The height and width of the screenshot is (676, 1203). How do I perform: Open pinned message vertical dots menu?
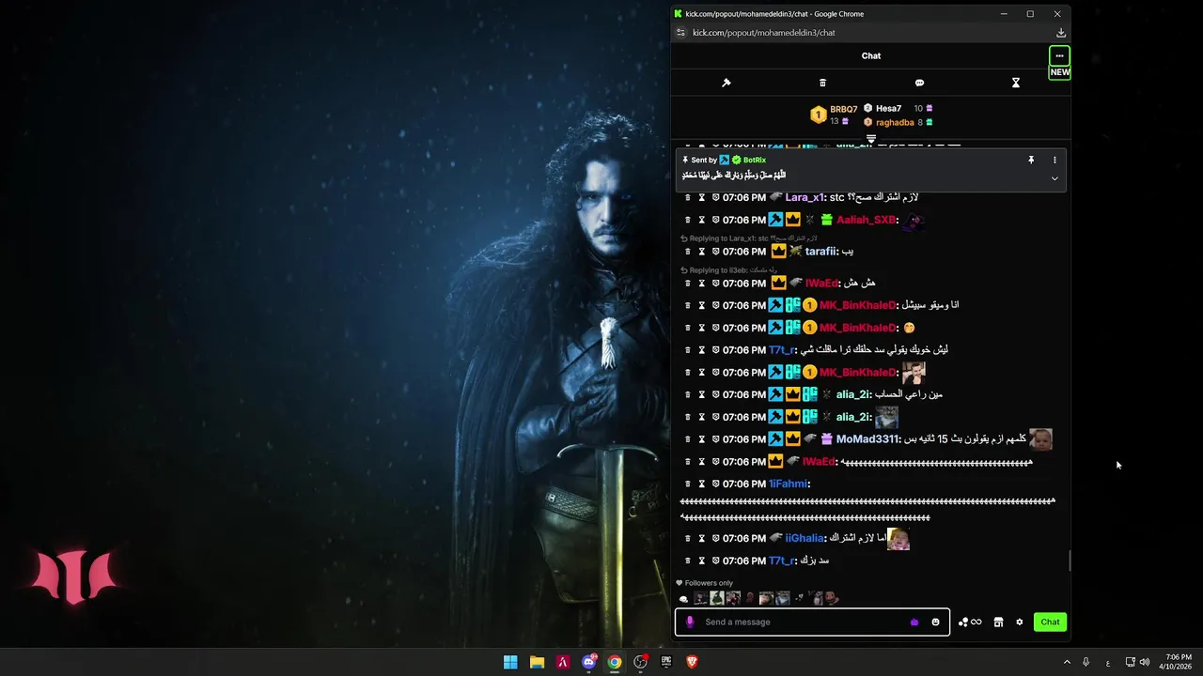(1055, 161)
